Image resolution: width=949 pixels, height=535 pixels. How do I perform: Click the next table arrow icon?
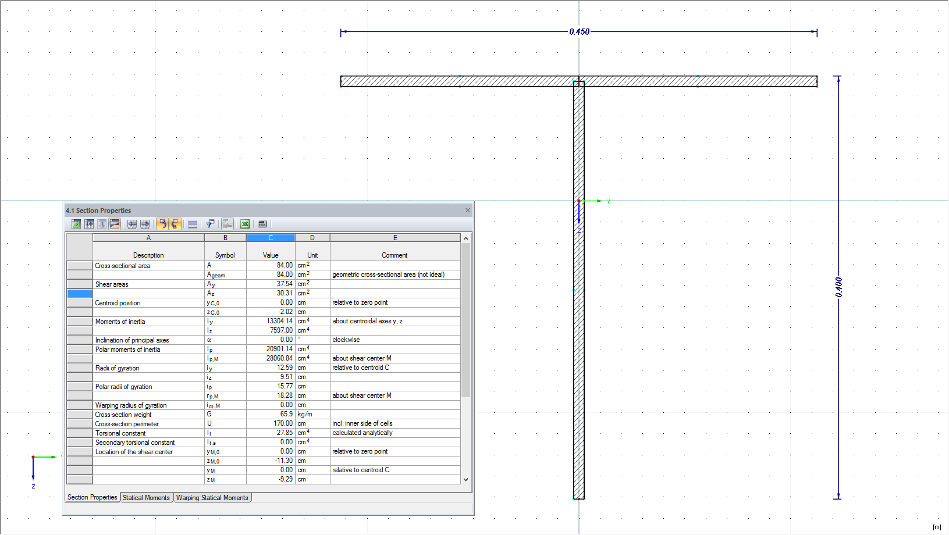[x=145, y=224]
